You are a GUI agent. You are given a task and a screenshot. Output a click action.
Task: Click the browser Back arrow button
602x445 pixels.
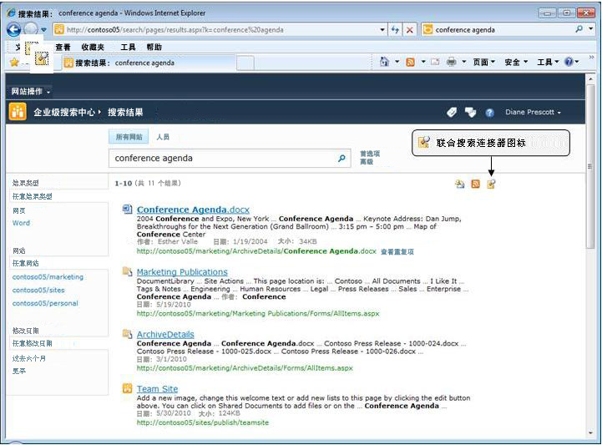click(x=13, y=29)
